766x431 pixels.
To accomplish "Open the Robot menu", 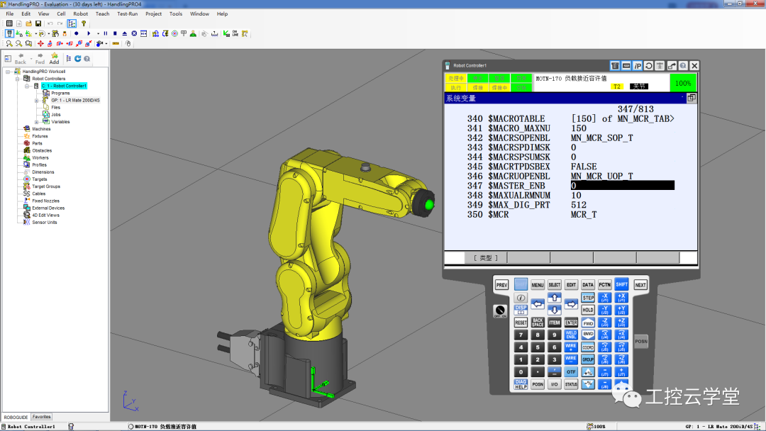I will point(81,13).
